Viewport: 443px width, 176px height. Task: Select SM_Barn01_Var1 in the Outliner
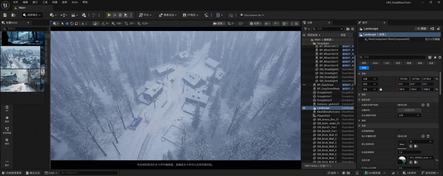(x=327, y=127)
